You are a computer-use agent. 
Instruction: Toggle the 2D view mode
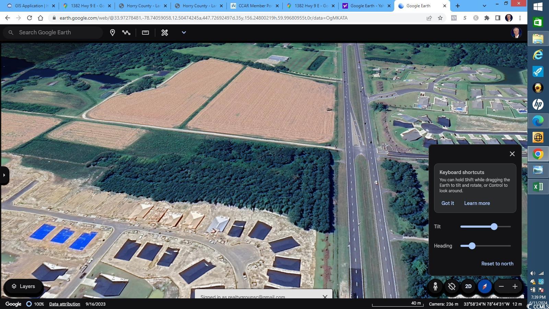468,286
